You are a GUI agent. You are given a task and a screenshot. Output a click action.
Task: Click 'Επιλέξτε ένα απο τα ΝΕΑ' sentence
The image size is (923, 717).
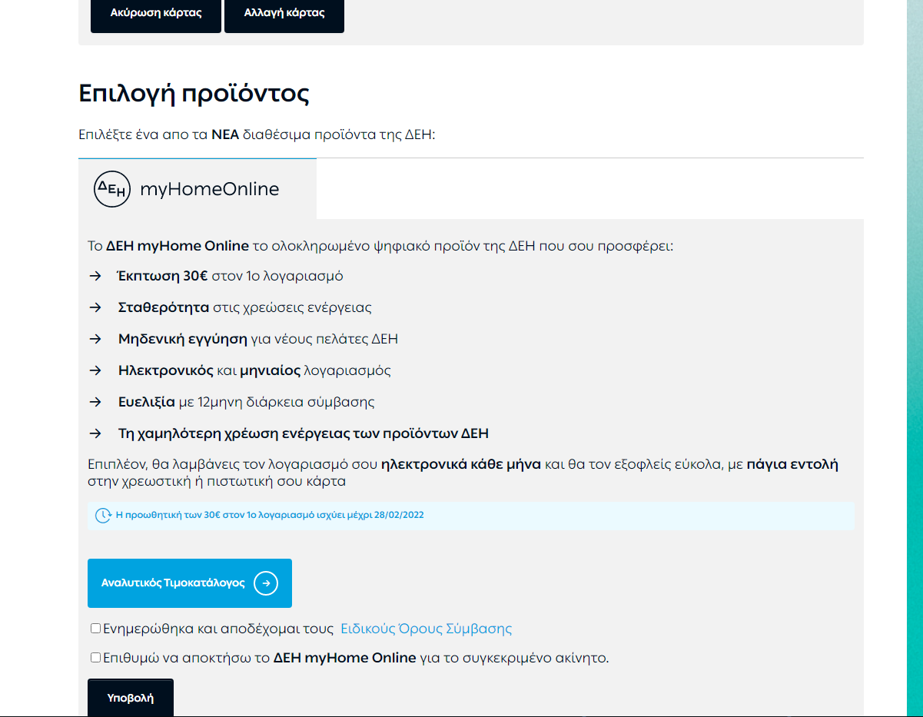(x=257, y=134)
